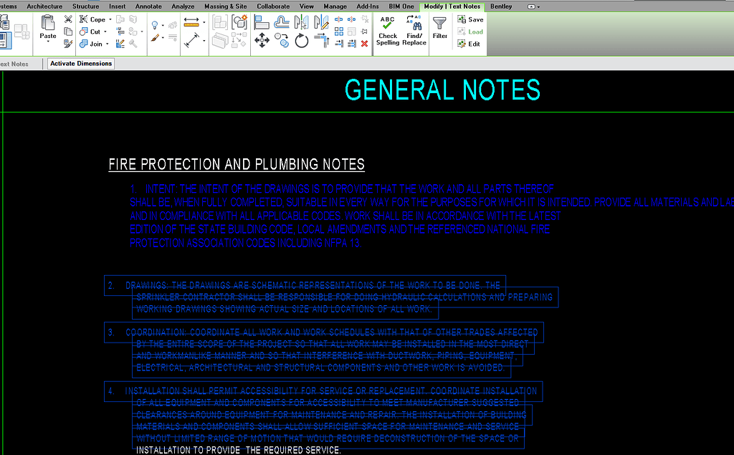The image size is (734, 455).
Task: Expand the Join dropdown arrow
Action: [108, 44]
